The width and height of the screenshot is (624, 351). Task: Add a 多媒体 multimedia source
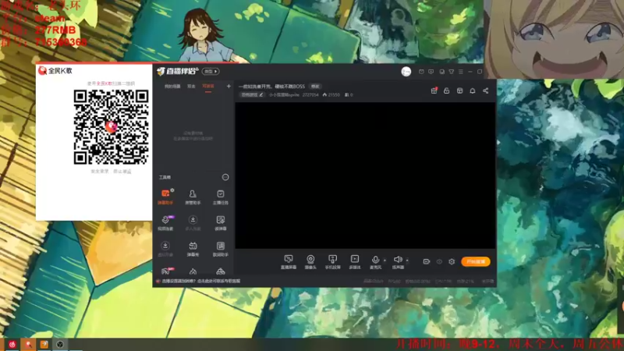click(355, 262)
